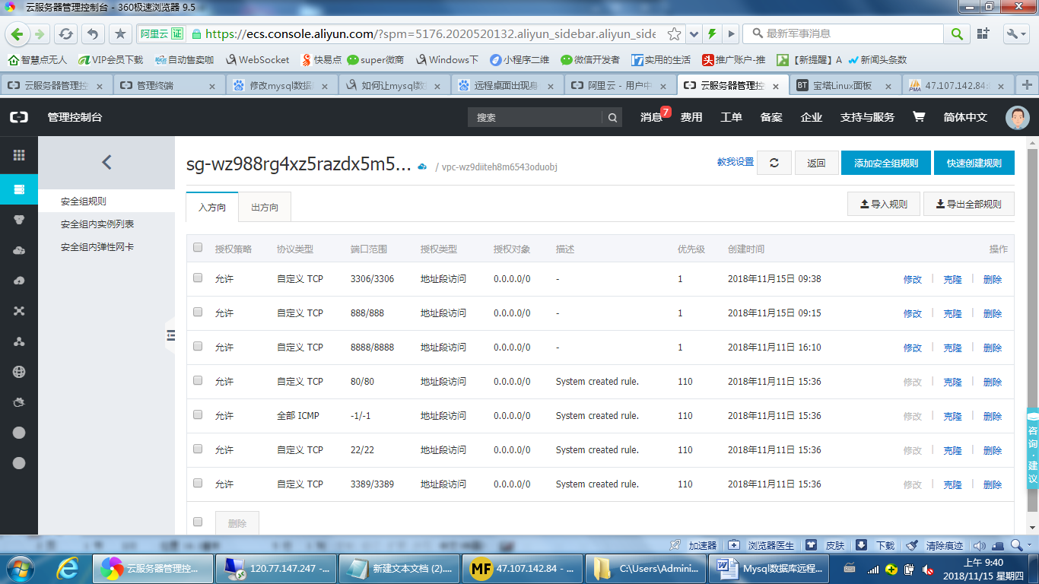This screenshot has width=1039, height=584.
Task: Open the 工单 header menu
Action: click(x=731, y=117)
